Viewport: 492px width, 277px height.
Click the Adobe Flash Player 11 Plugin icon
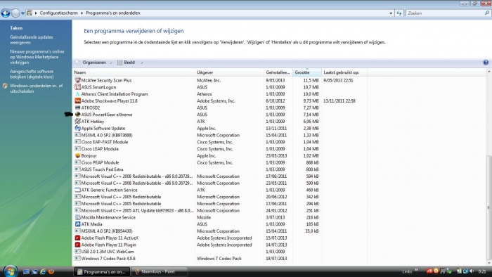tap(77, 245)
